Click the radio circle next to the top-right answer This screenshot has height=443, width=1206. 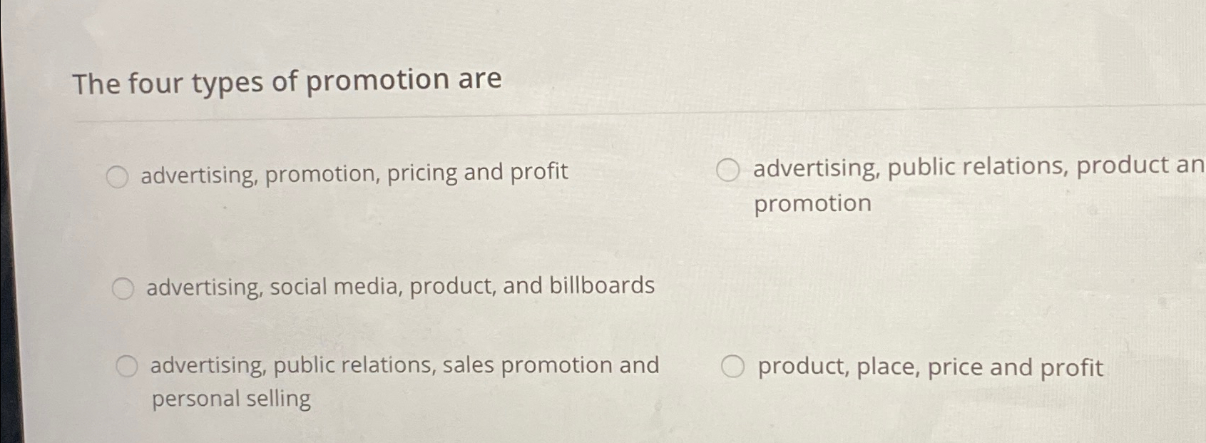tap(729, 170)
